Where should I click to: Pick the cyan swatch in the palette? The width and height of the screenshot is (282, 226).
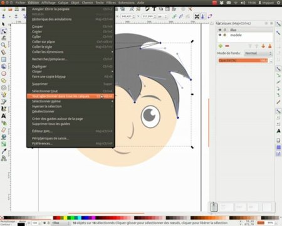80,218
